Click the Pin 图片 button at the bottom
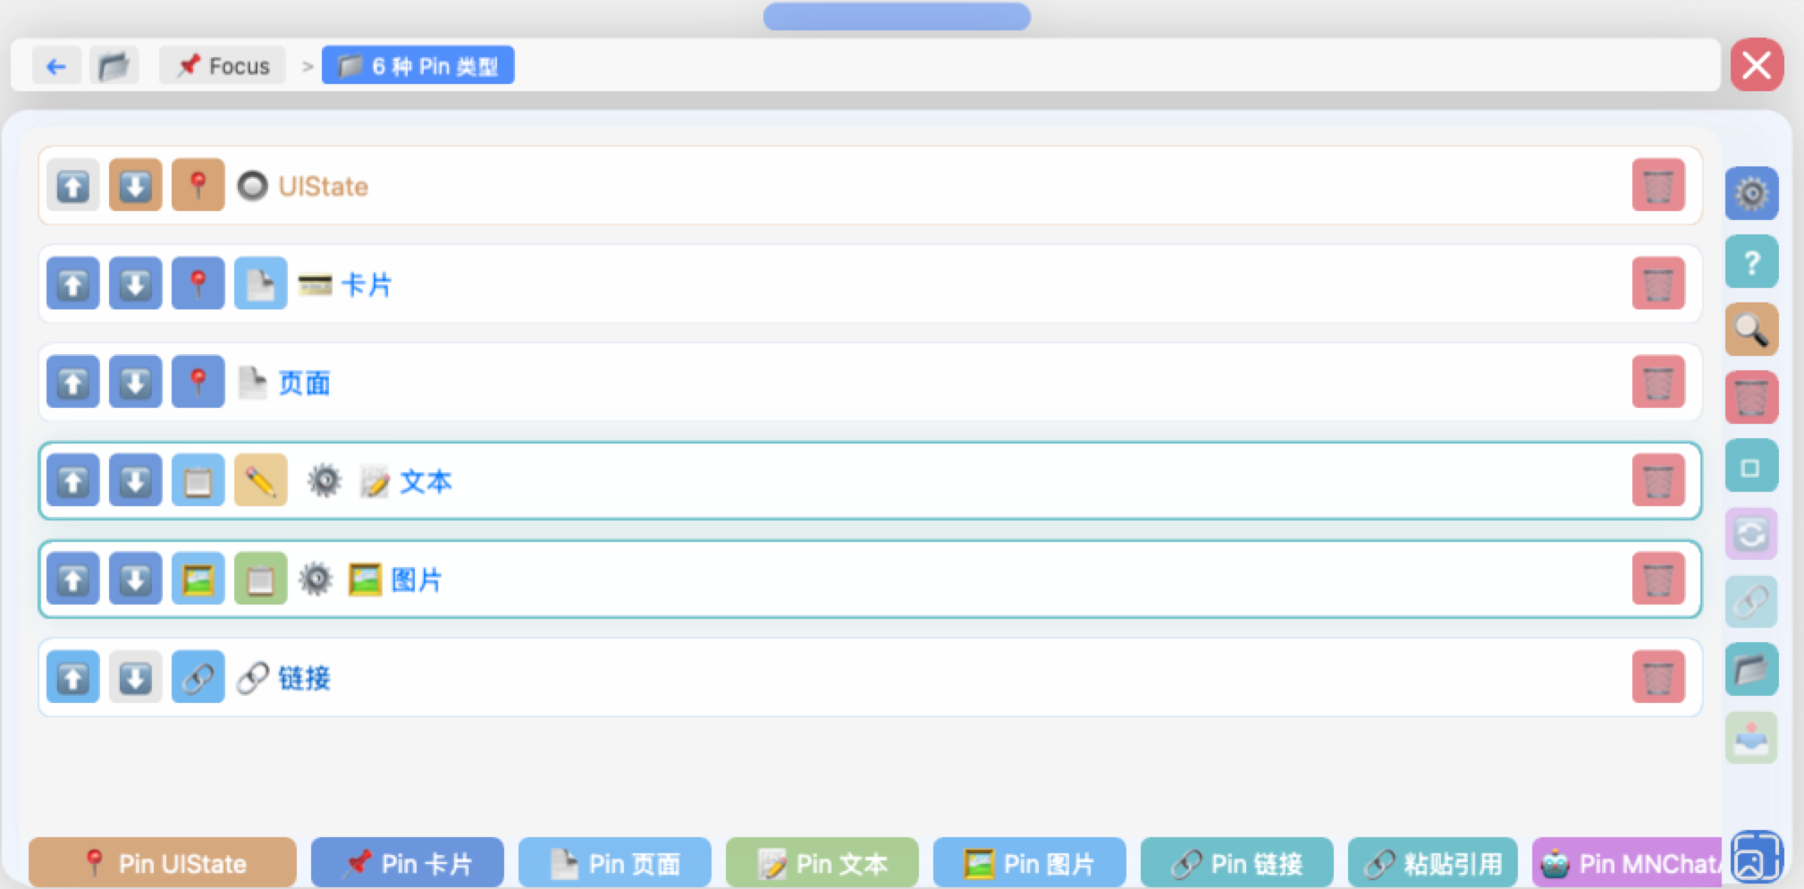 1029,862
